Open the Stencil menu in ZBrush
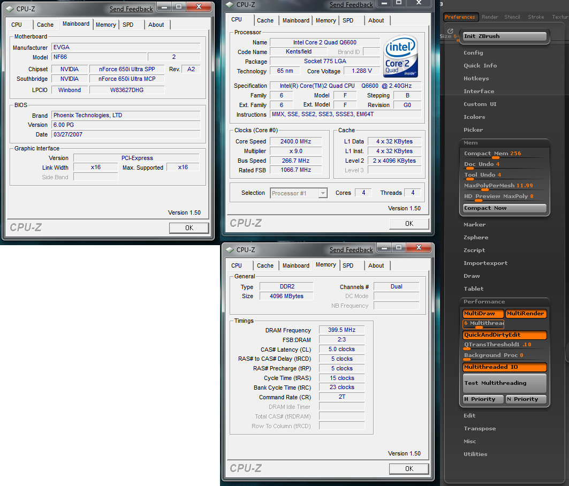 512,17
